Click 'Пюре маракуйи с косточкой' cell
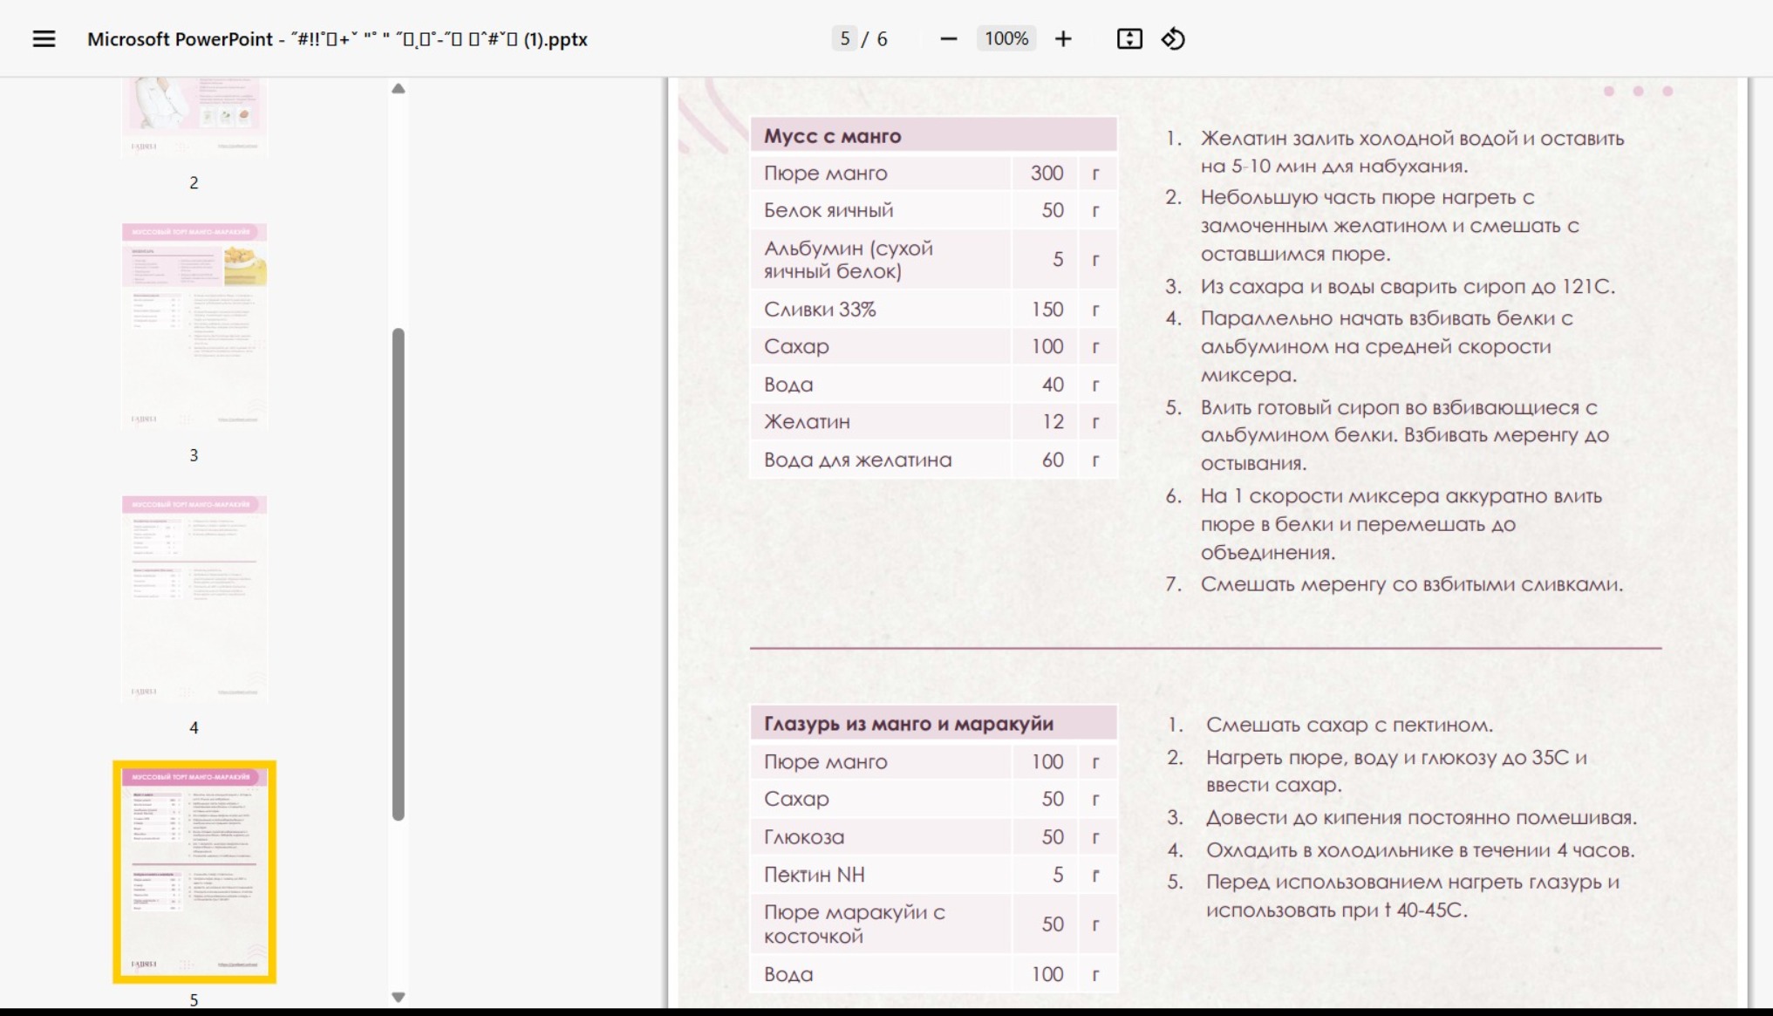This screenshot has height=1016, width=1773. [880, 924]
